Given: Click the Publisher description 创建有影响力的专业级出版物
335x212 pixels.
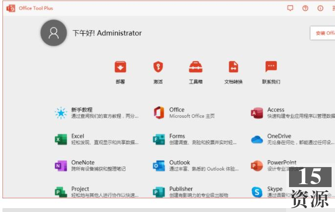Looking at the screenshot, I should click(199, 195).
